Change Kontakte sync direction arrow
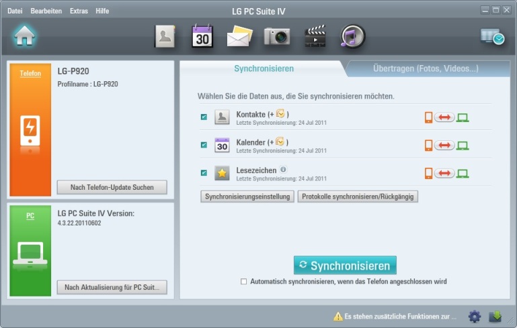 point(444,118)
